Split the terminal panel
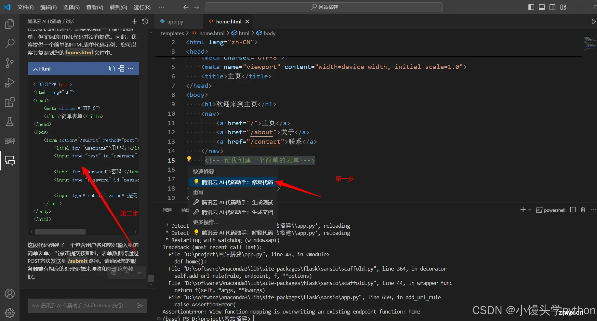Screen dimensions: 597x321 573,210
